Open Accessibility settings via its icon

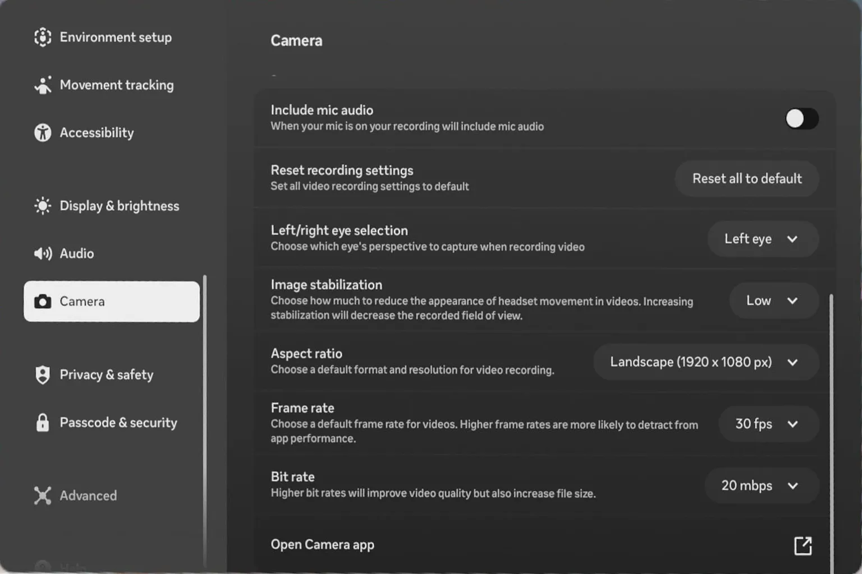pos(43,132)
